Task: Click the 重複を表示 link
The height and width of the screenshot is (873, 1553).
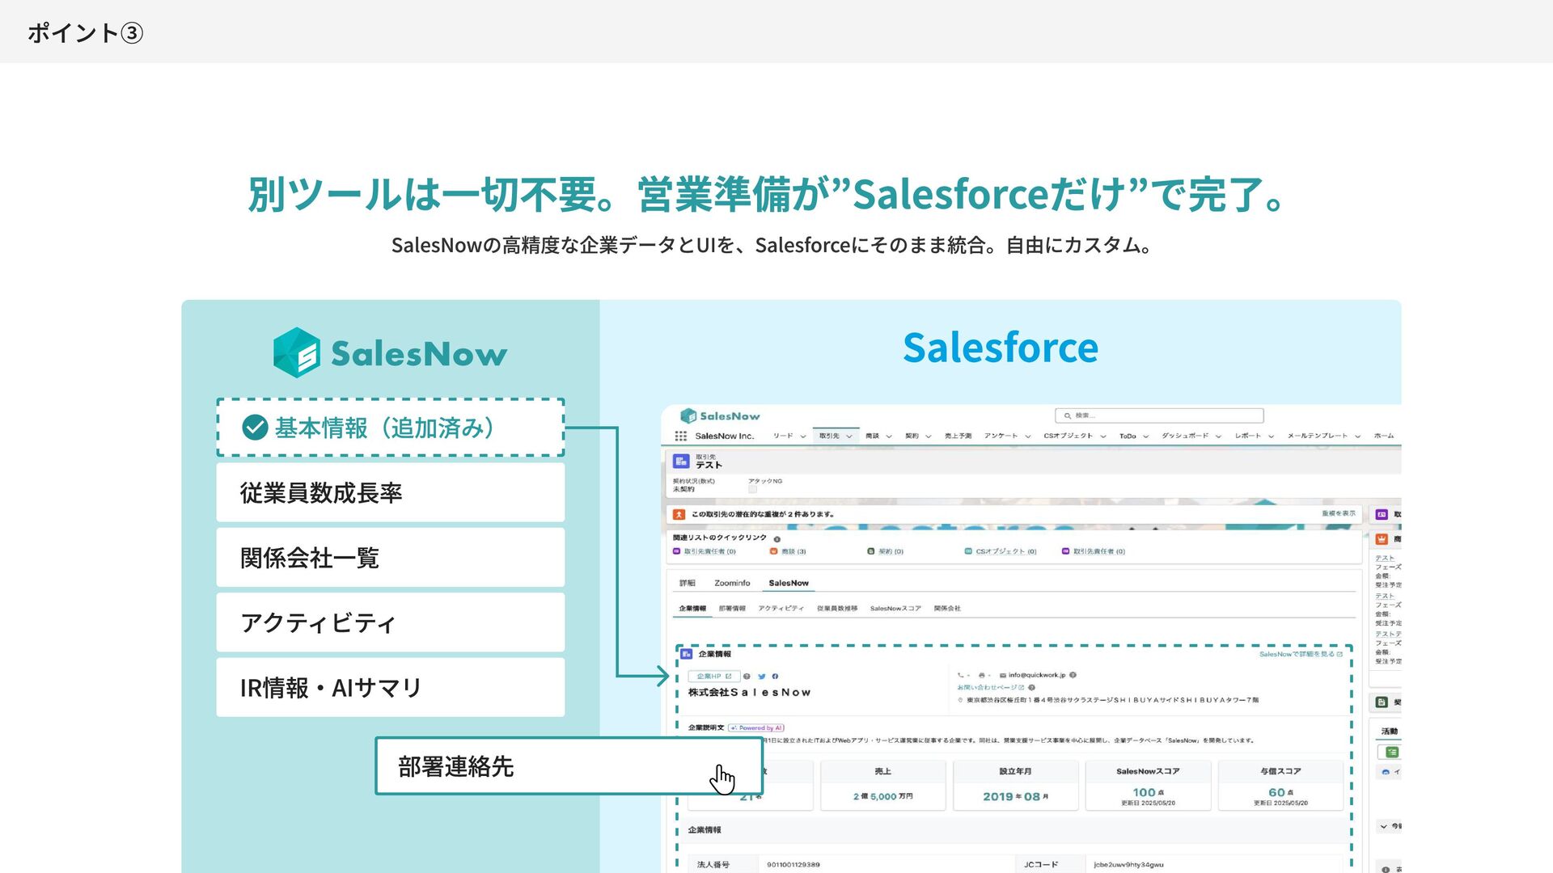Action: pos(1339,513)
